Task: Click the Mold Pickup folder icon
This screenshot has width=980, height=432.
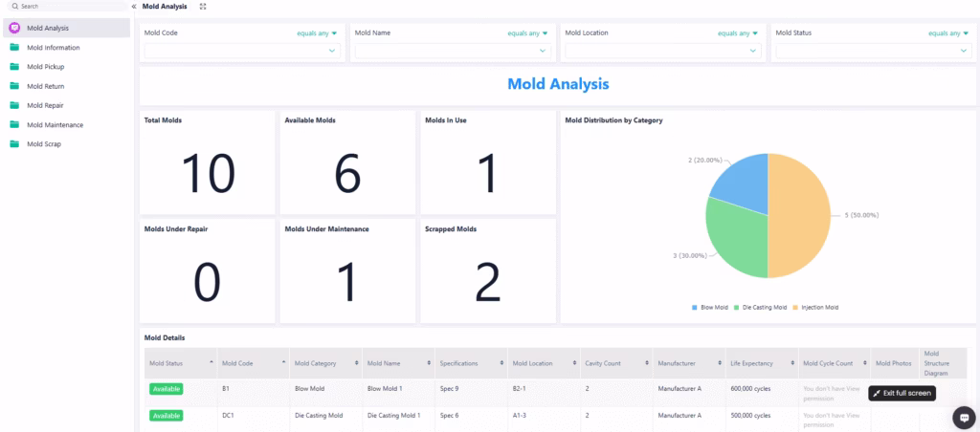Action: pyautogui.click(x=14, y=67)
